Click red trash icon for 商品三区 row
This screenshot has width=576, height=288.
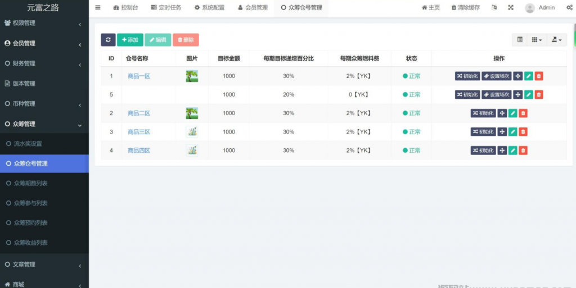click(x=523, y=131)
